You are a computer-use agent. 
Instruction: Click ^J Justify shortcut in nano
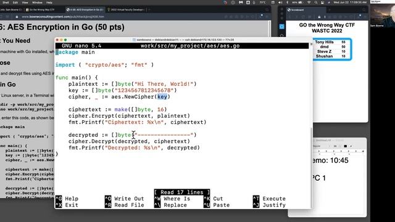(x=269, y=205)
